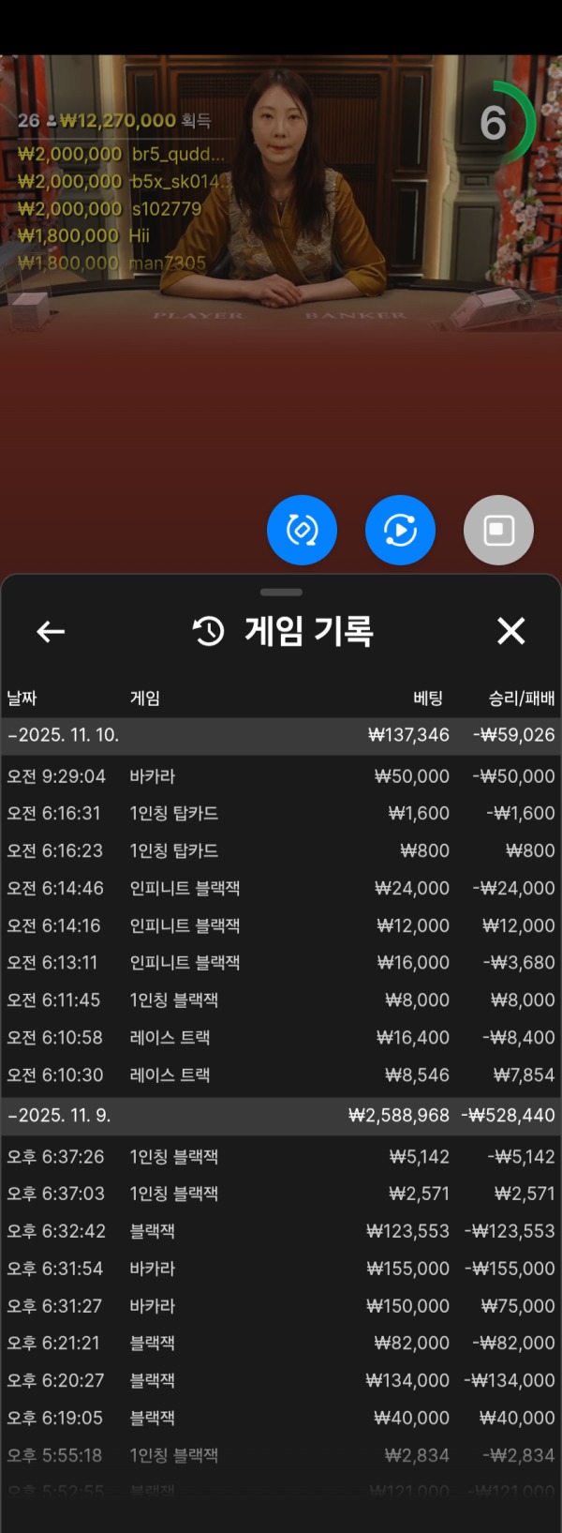Viewport: 562px width, 1533px height.
Task: Open the 오전 6:14:46 인피니트 블랙잭 record
Action: click(x=281, y=888)
